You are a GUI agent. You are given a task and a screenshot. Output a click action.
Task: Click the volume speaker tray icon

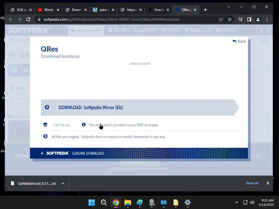click(252, 202)
